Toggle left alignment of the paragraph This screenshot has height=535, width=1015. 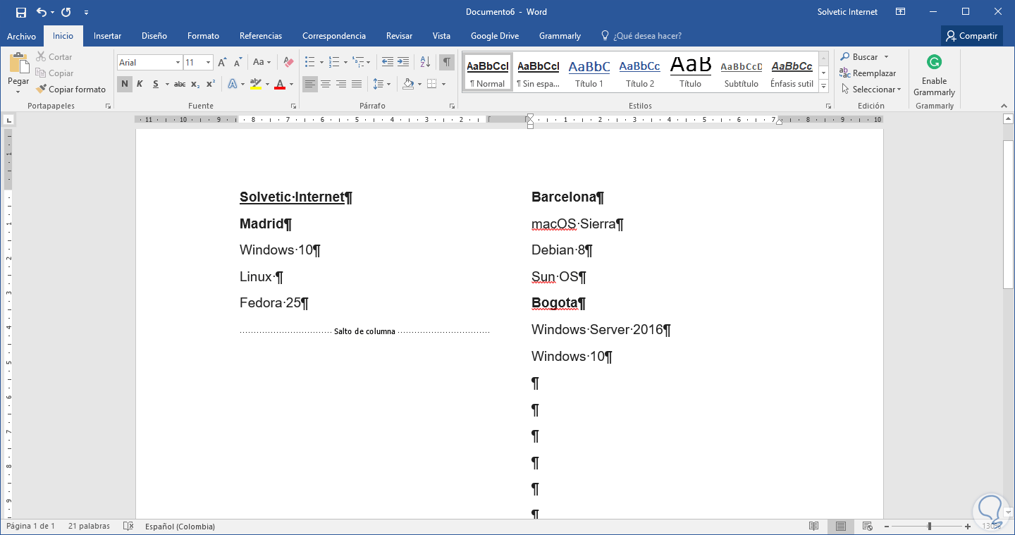(x=310, y=85)
